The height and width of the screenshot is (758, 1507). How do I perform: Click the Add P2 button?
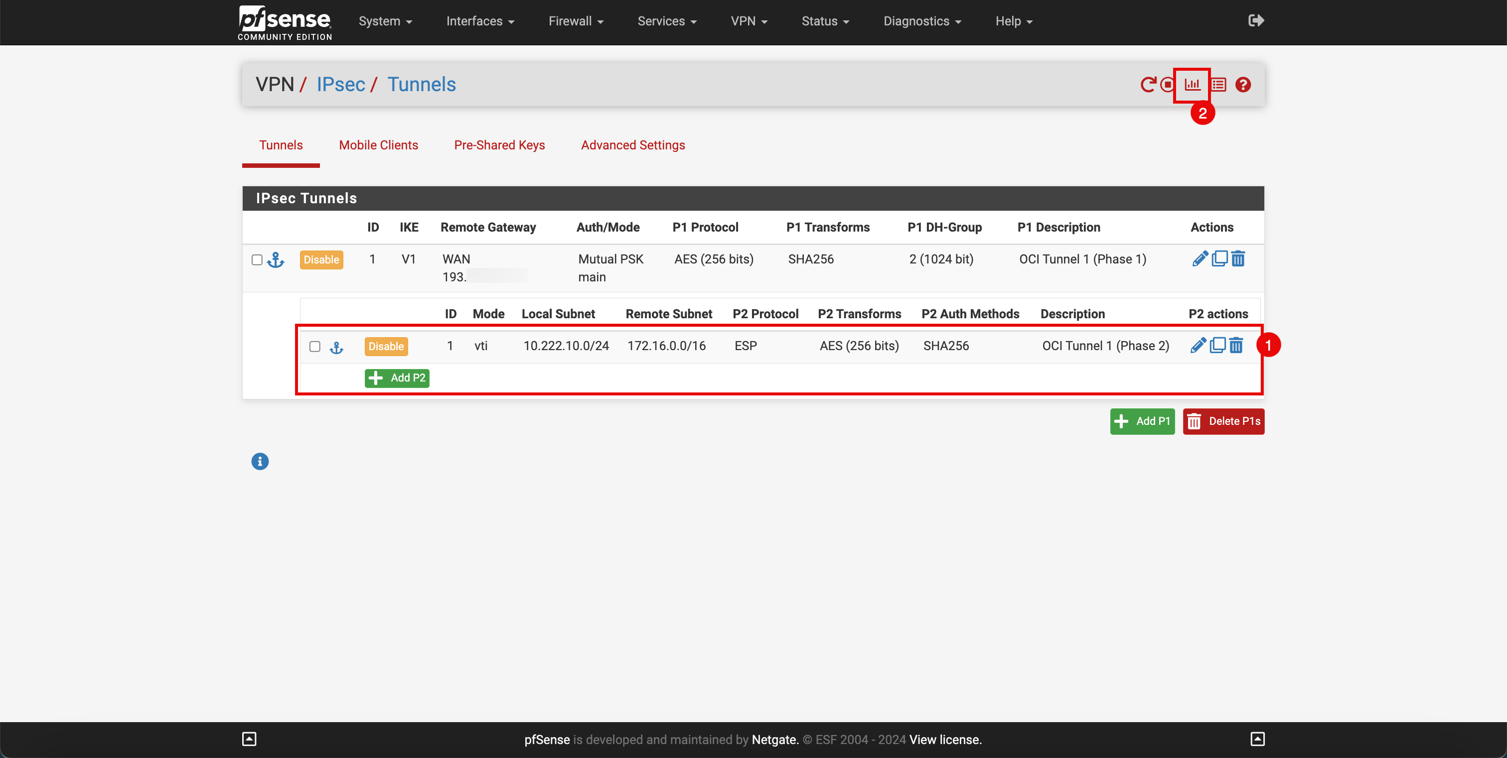tap(396, 377)
